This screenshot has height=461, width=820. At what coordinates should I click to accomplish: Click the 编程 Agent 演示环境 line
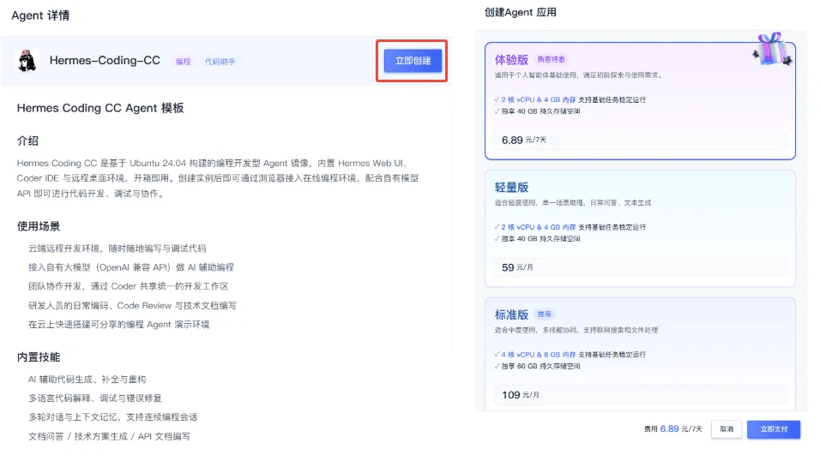click(118, 325)
